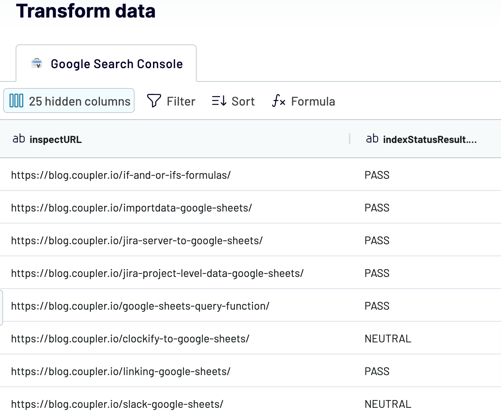This screenshot has width=501, height=416.
Task: Click the column divider handle after inspectURL
Action: click(350, 139)
